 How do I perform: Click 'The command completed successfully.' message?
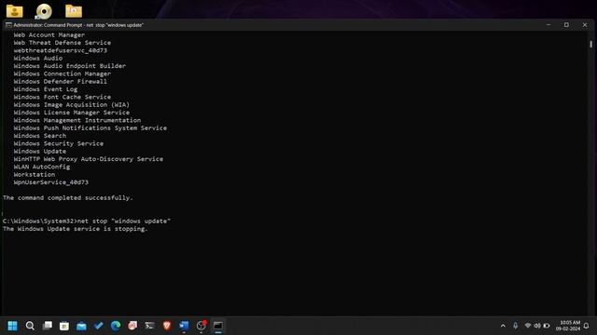click(68, 198)
